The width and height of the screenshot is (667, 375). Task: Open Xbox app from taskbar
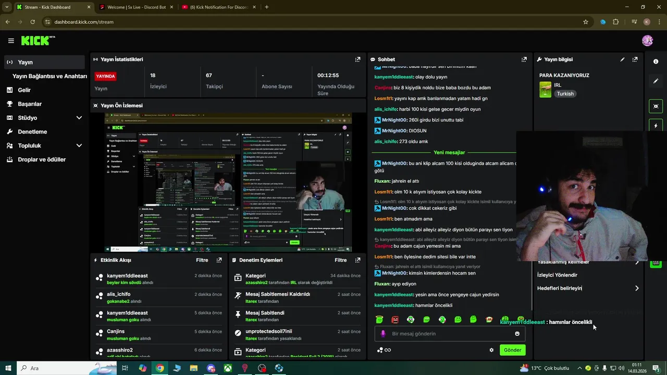pyautogui.click(x=228, y=368)
